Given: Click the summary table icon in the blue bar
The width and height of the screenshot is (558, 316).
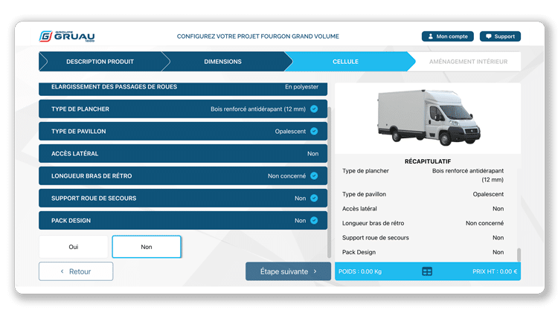Looking at the screenshot, I should click(x=427, y=271).
